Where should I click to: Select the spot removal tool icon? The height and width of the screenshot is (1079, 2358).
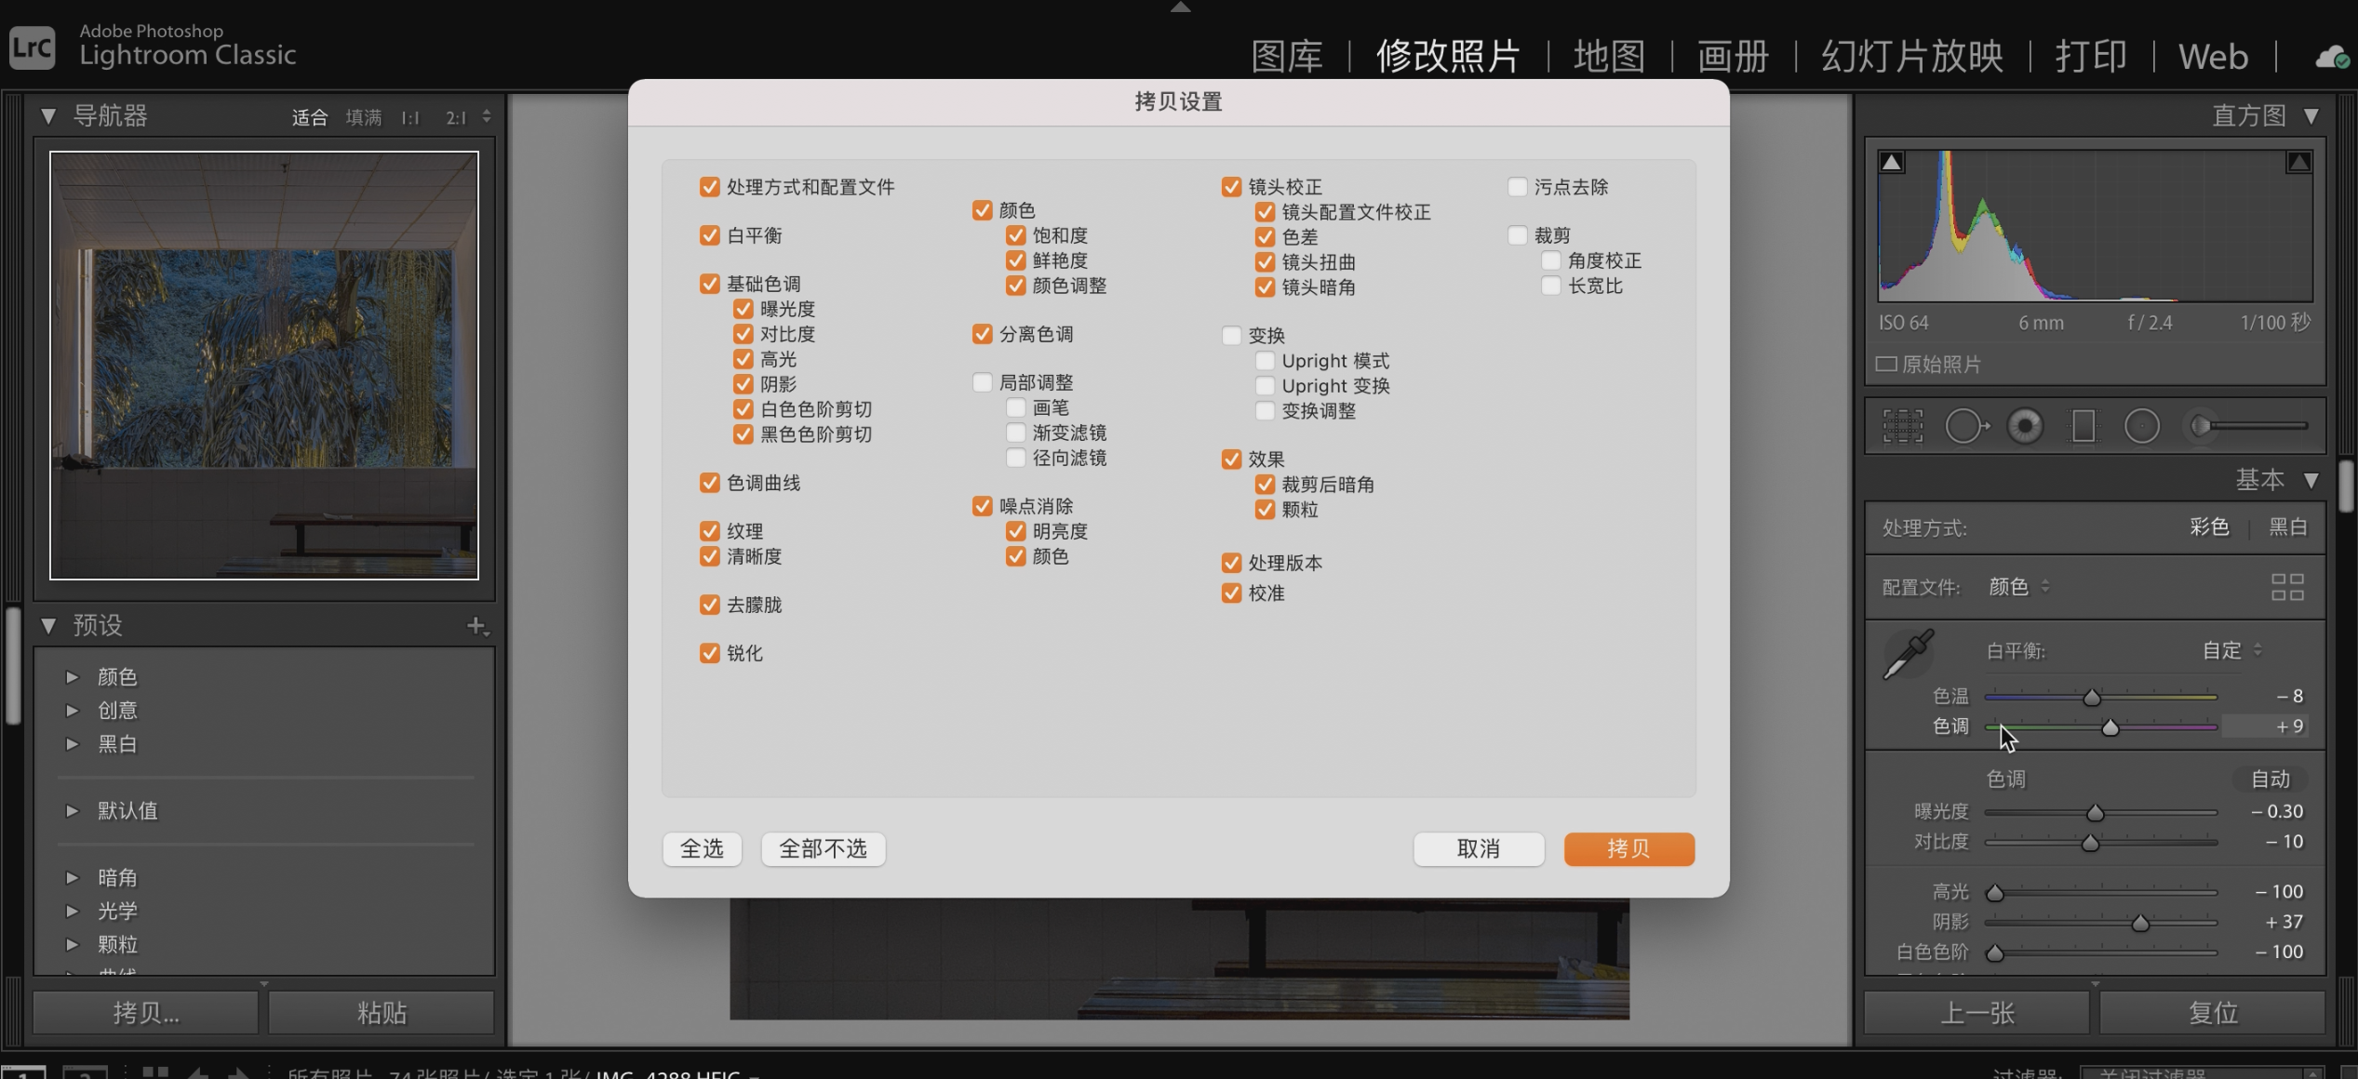[x=1964, y=426]
